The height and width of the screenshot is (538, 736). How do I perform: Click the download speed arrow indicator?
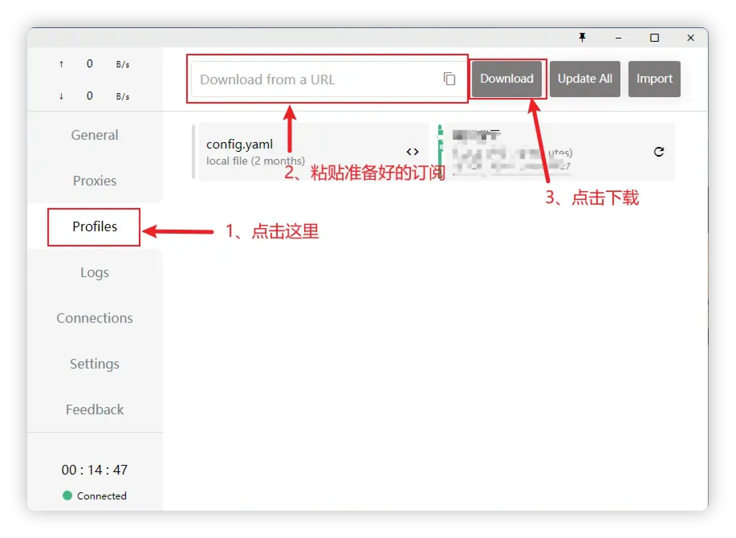coord(61,96)
